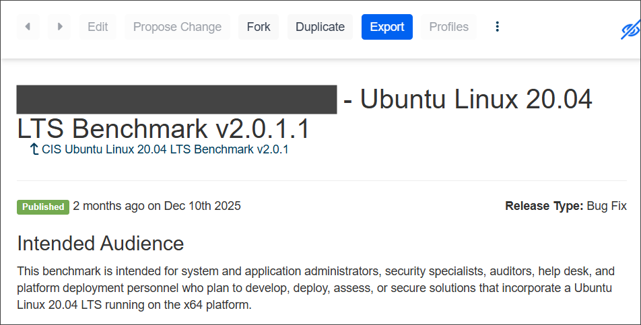Open the three-dot more options menu
This screenshot has width=641, height=325.
click(498, 27)
